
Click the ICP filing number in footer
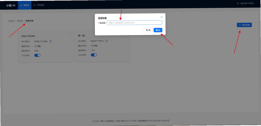[x=128, y=121]
